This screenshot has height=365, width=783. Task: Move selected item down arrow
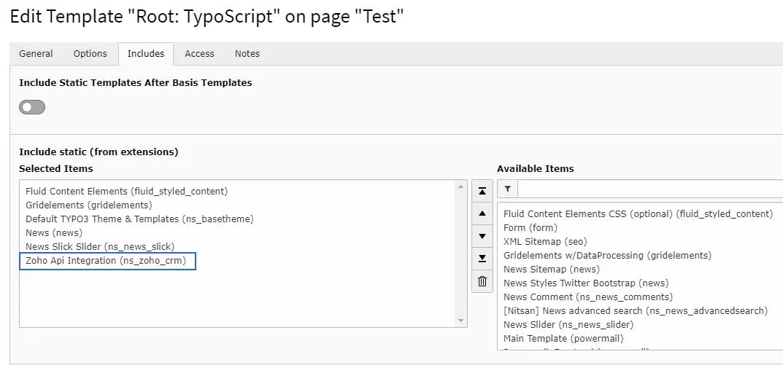point(482,236)
